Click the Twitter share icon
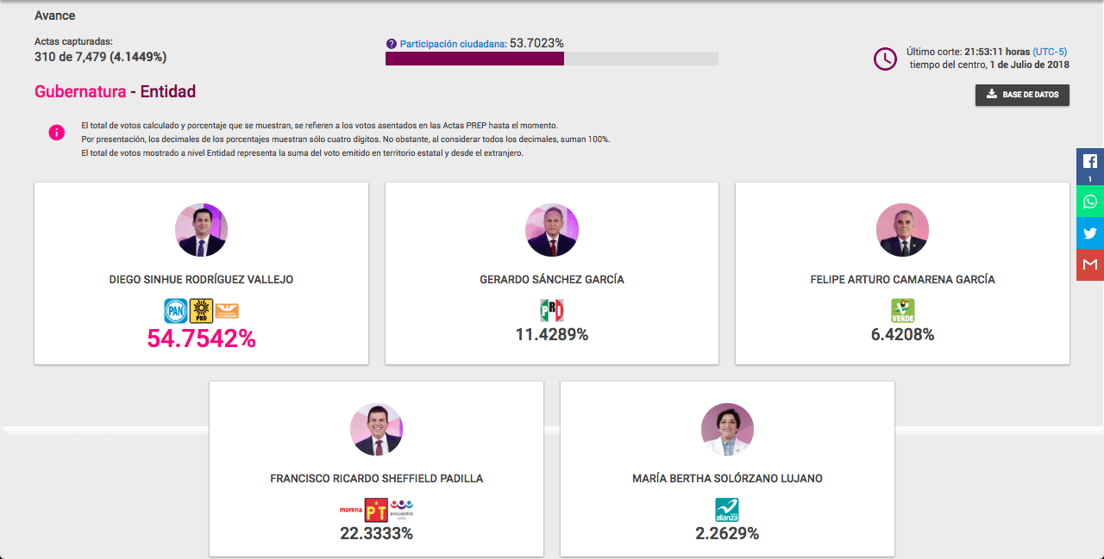This screenshot has width=1104, height=559. [x=1090, y=233]
